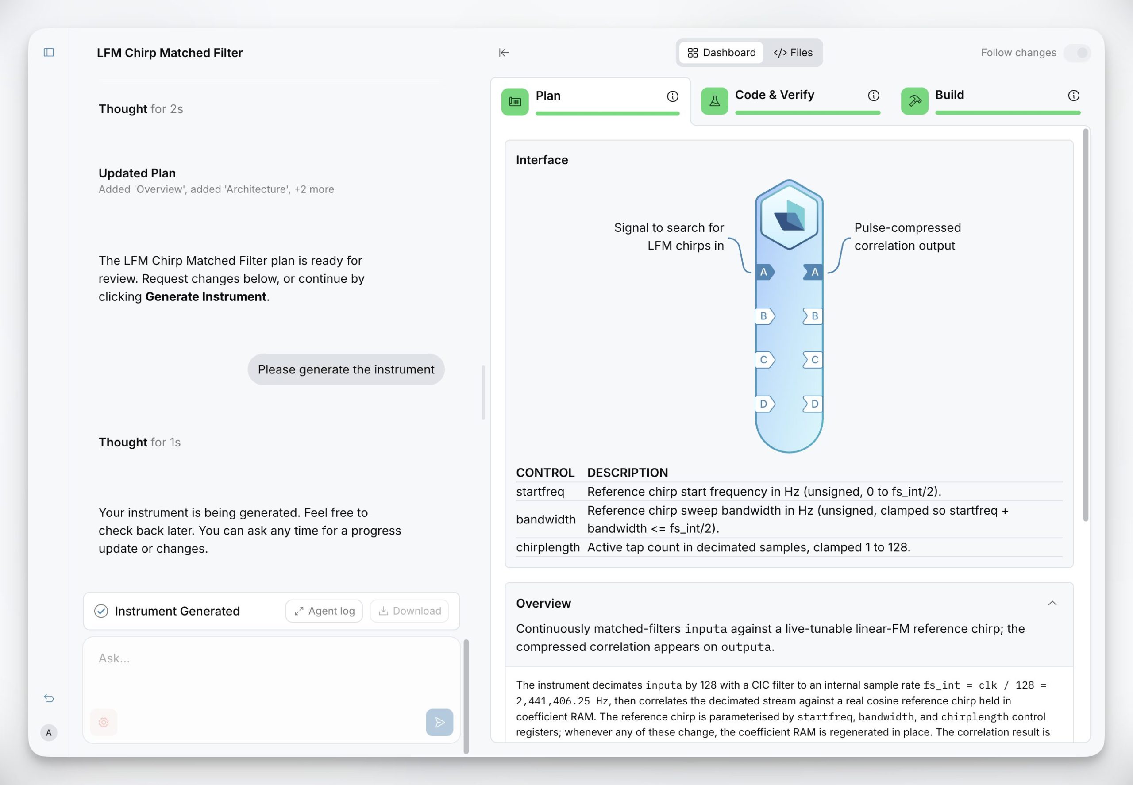Show info for the Plan stage

click(672, 96)
